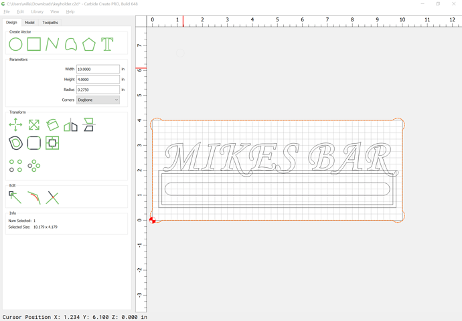This screenshot has width=462, height=321.
Task: Open the Scale transform tool
Action: click(x=33, y=125)
